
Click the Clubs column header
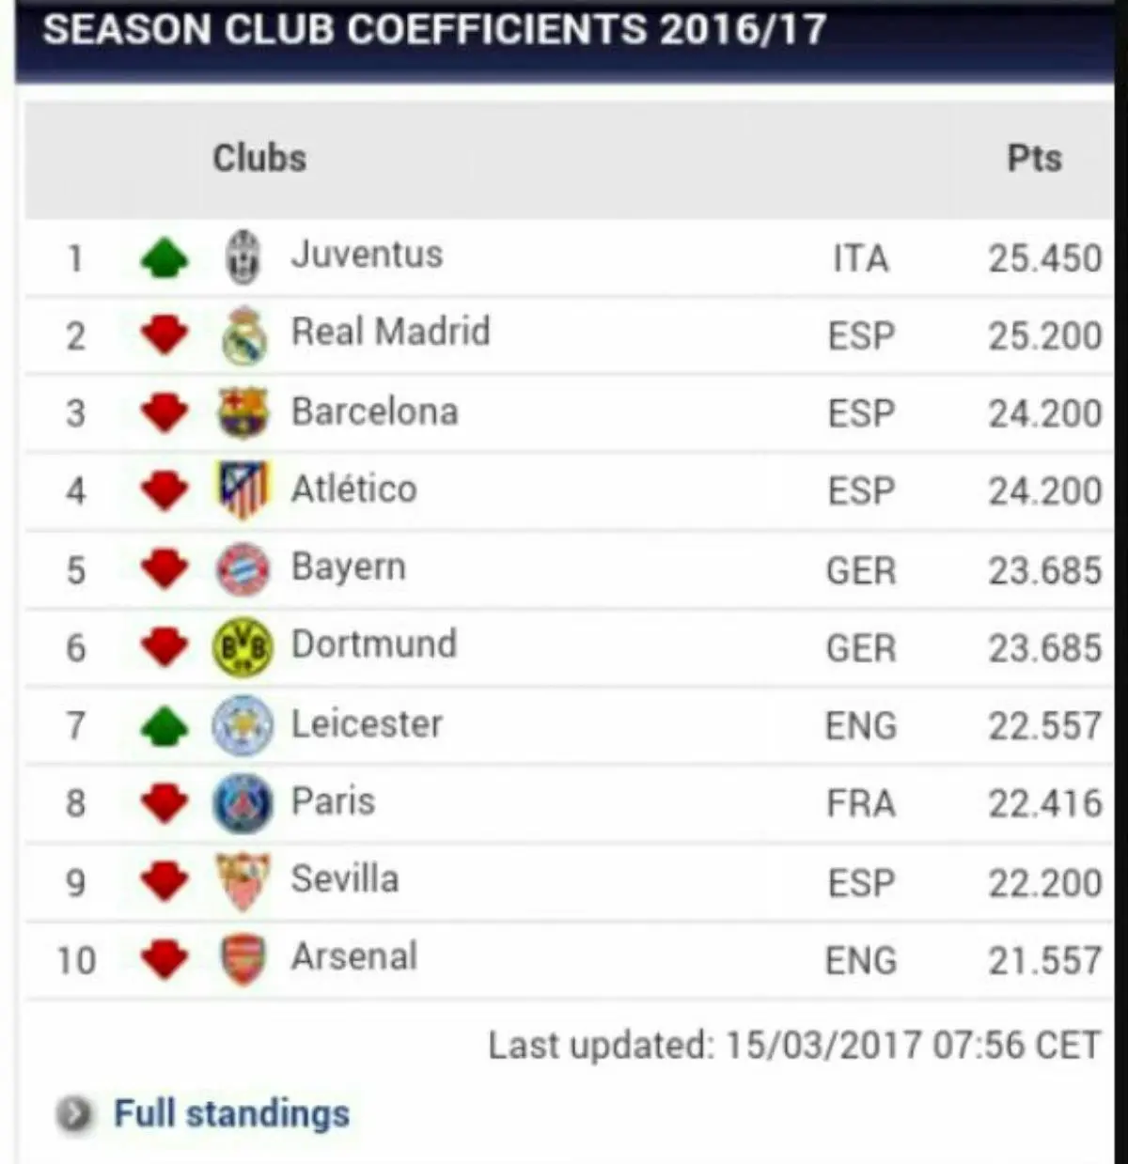259,159
